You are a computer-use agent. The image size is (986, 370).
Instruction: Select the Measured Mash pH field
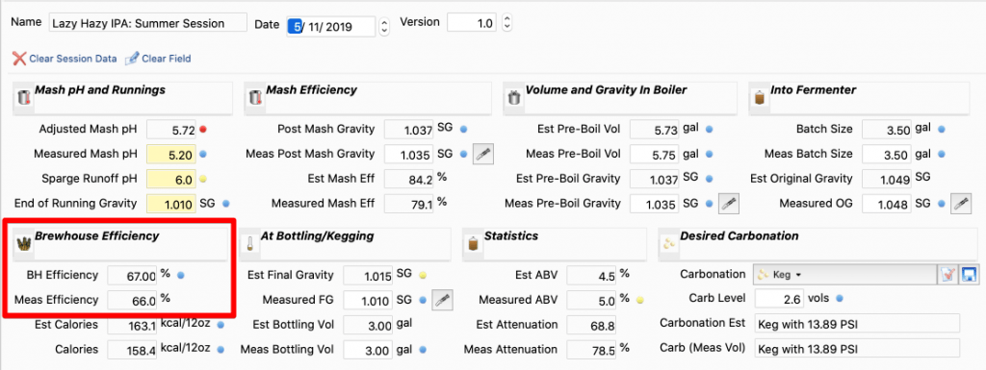coord(171,155)
